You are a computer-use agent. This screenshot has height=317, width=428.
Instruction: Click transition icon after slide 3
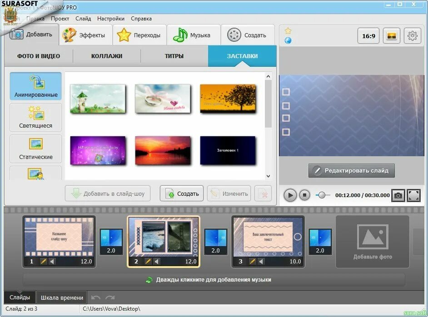(x=320, y=242)
